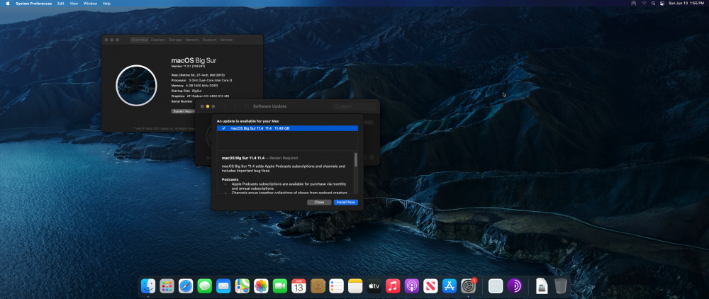
Task: Launch Podcasts from the Dock
Action: click(412, 286)
